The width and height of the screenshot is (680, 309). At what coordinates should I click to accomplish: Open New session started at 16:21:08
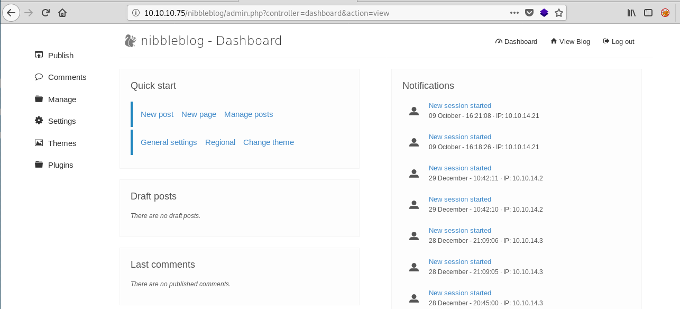coord(460,106)
